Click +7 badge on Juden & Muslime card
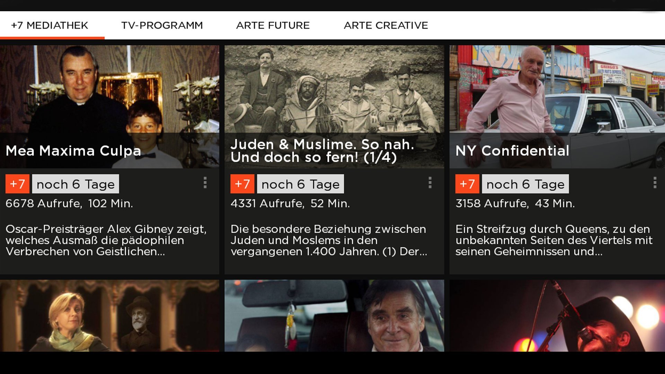665x374 pixels. [x=242, y=184]
